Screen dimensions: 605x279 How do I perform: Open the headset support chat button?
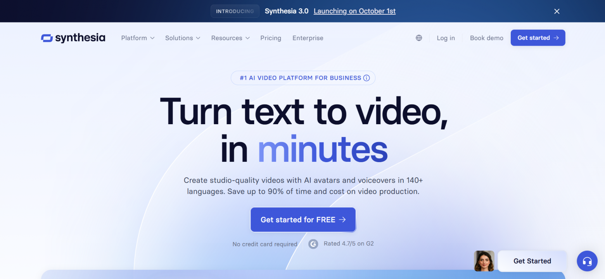pos(587,261)
